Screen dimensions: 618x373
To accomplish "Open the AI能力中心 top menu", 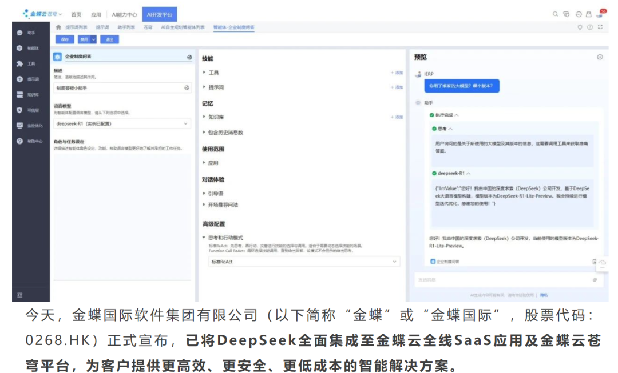I will pos(124,14).
